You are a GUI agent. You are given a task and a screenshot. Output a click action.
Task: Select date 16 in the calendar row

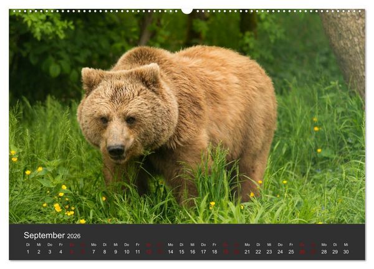193,252
